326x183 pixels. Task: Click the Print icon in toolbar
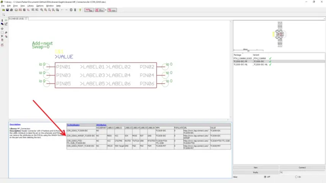pos(11,10)
